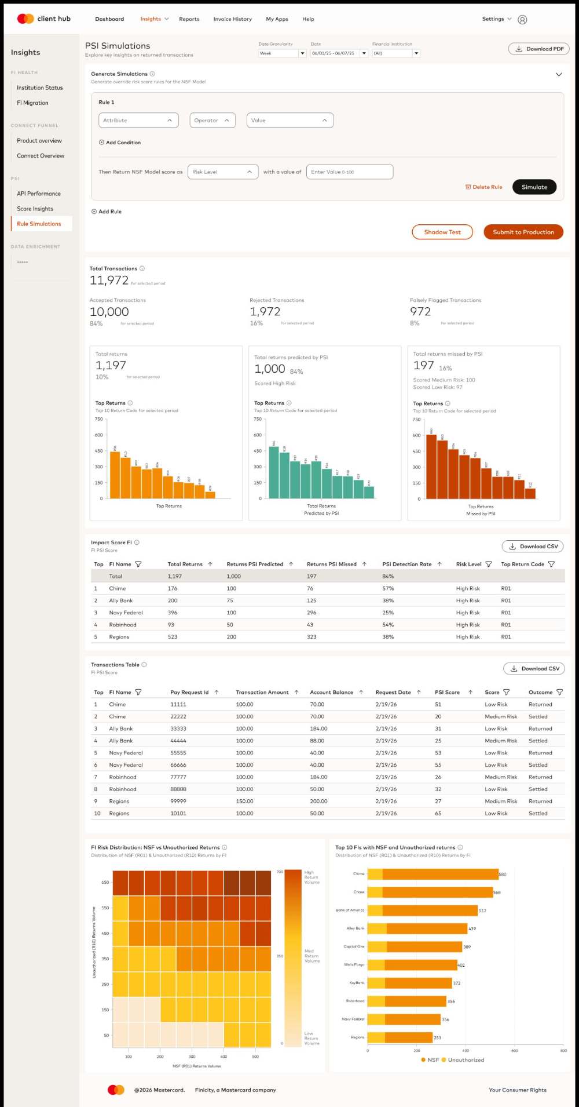This screenshot has height=1107, width=579.
Task: Open the Insights dropdown in top navigation
Action: point(155,19)
